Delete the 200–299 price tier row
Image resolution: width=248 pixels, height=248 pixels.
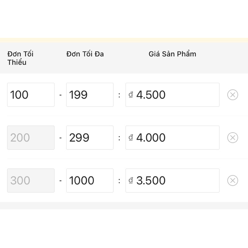(232, 138)
